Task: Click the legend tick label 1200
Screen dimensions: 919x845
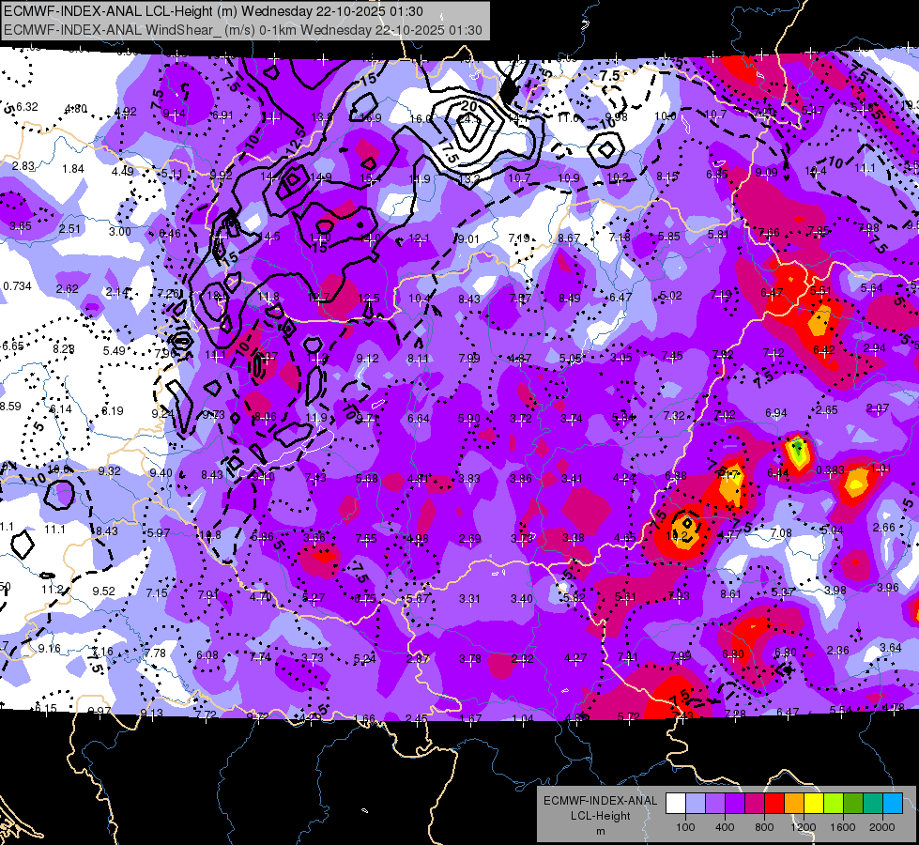Action: pos(803,827)
